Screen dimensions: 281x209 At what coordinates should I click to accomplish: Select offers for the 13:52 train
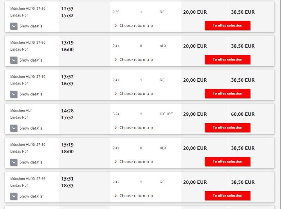(x=228, y=94)
